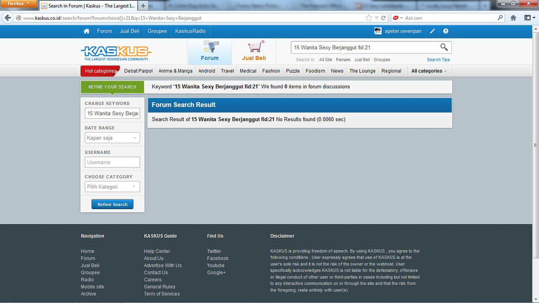The image size is (539, 303).
Task: Open the Google+ footer link
Action: tap(216, 273)
